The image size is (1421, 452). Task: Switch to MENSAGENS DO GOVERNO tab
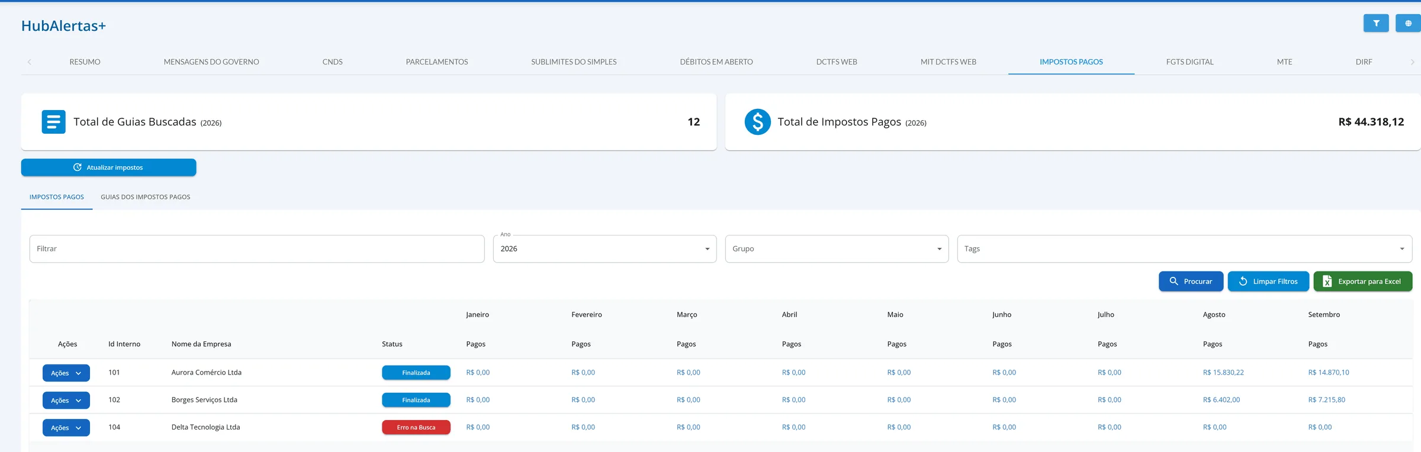211,62
